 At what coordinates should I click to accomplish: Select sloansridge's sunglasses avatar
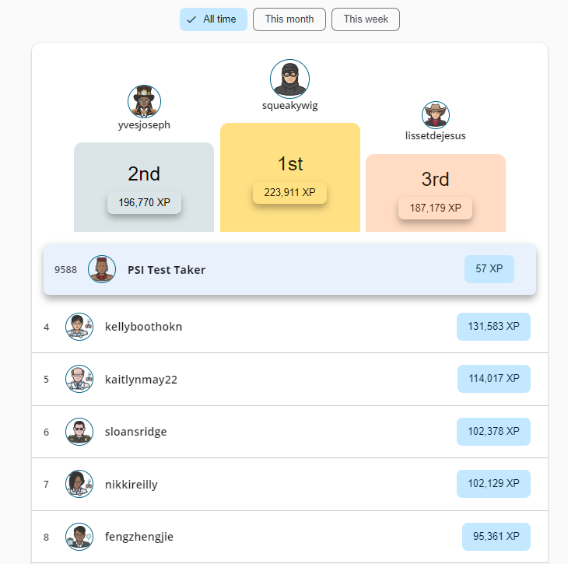point(79,432)
